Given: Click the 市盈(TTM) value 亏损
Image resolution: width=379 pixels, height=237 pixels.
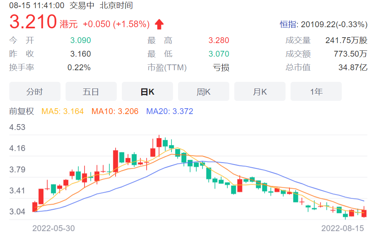Looking at the screenshot, I should 221,67.
